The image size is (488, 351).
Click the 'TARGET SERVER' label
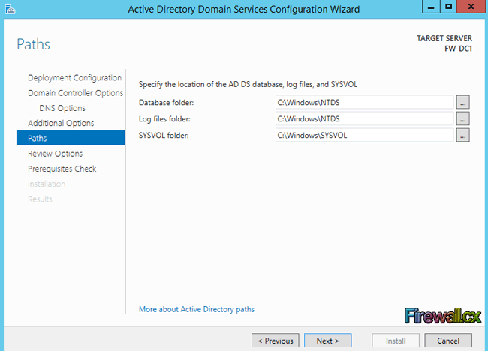point(444,38)
